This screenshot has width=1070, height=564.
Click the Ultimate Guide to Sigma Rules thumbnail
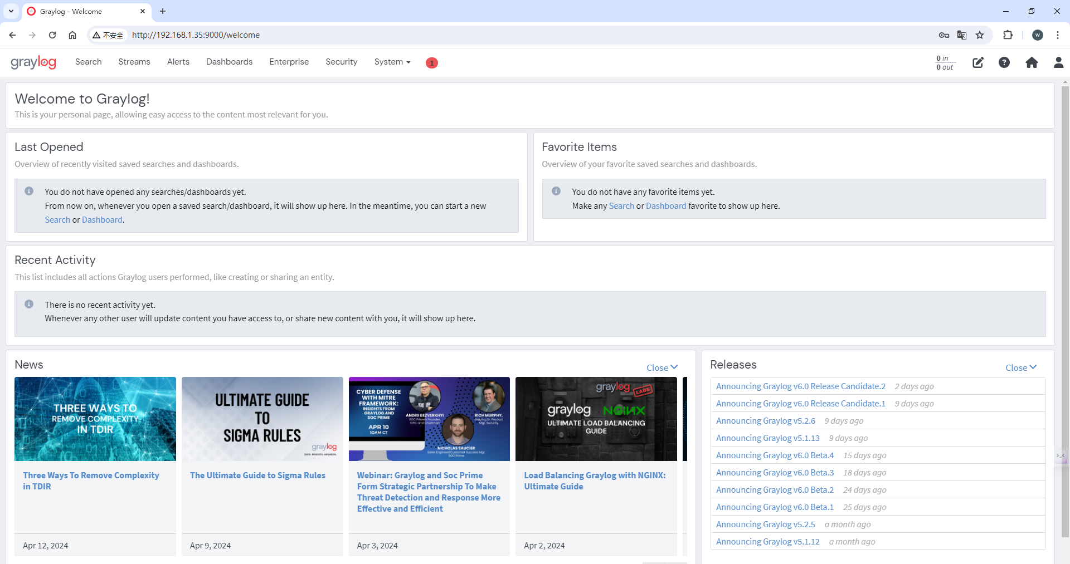point(262,419)
